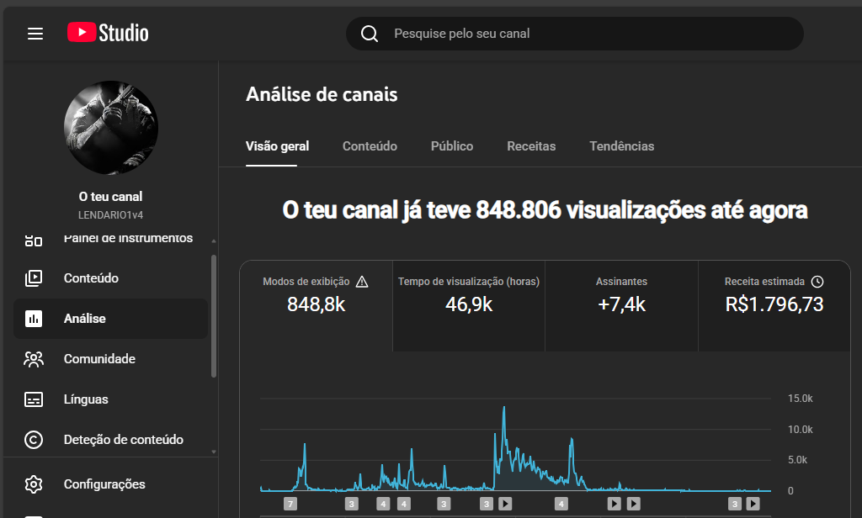
Task: Click the +7,4k subscribers value
Action: [x=622, y=304]
